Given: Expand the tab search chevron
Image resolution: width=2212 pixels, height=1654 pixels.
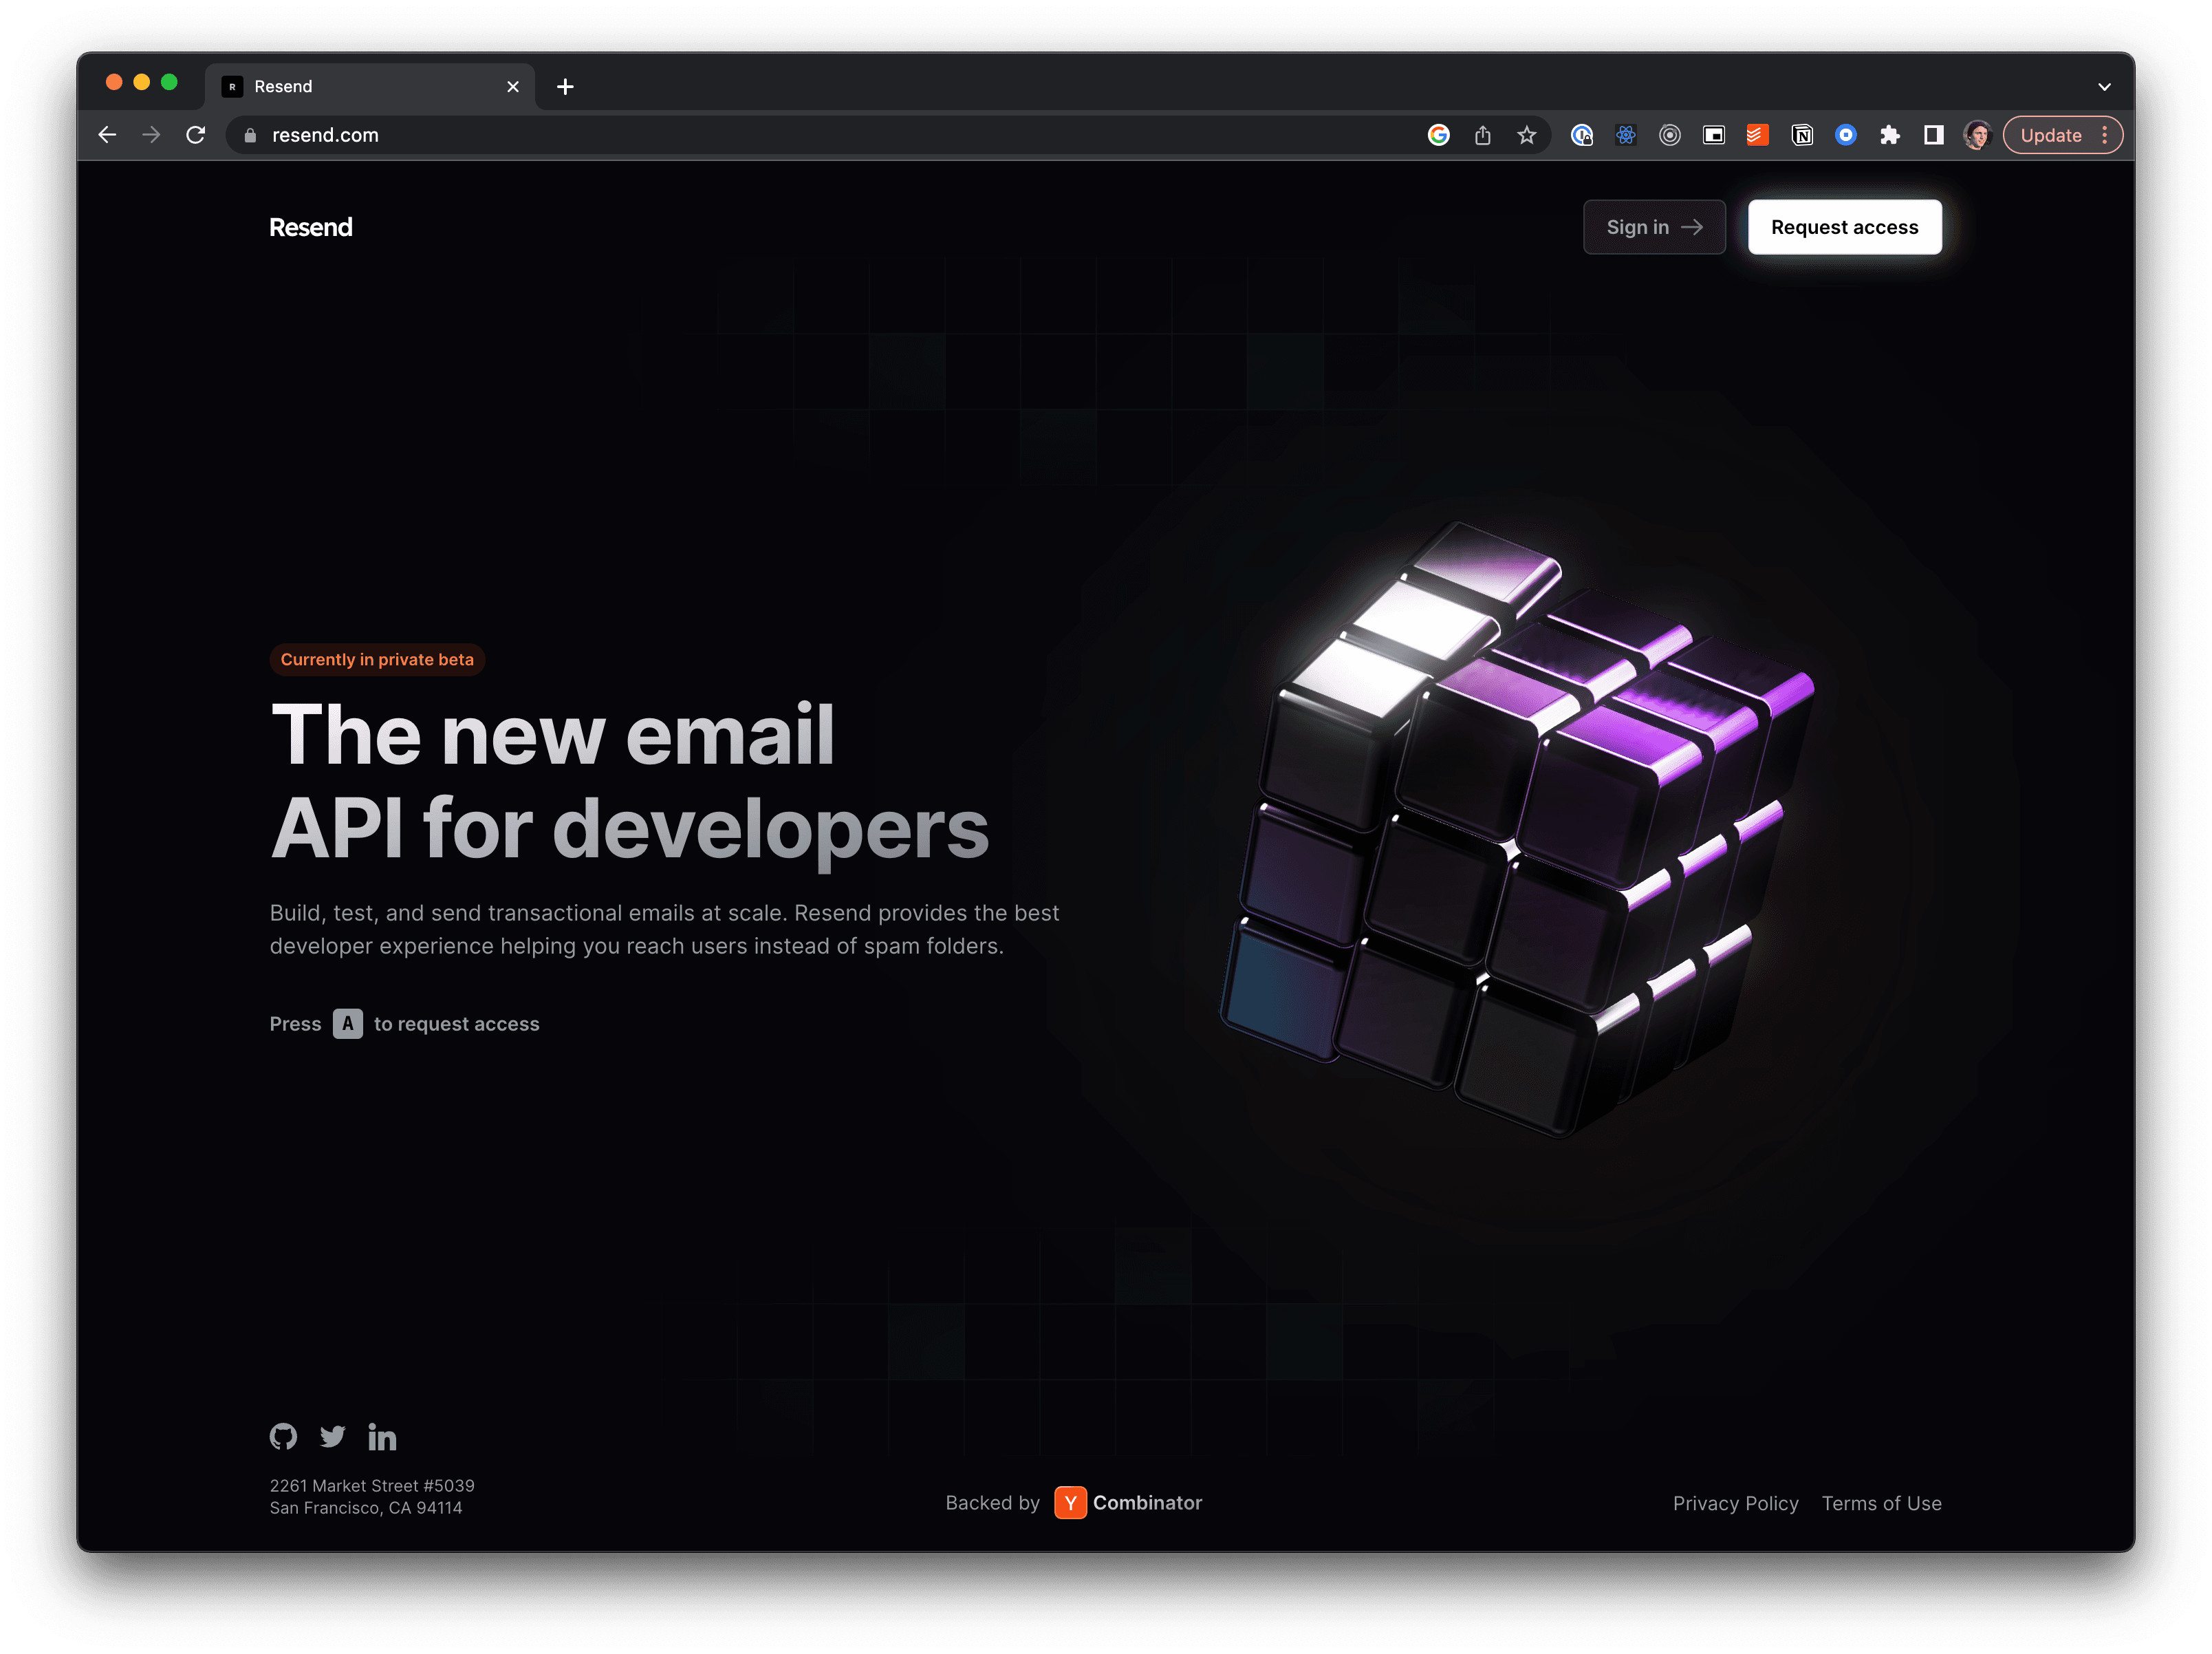Looking at the screenshot, I should point(2104,87).
